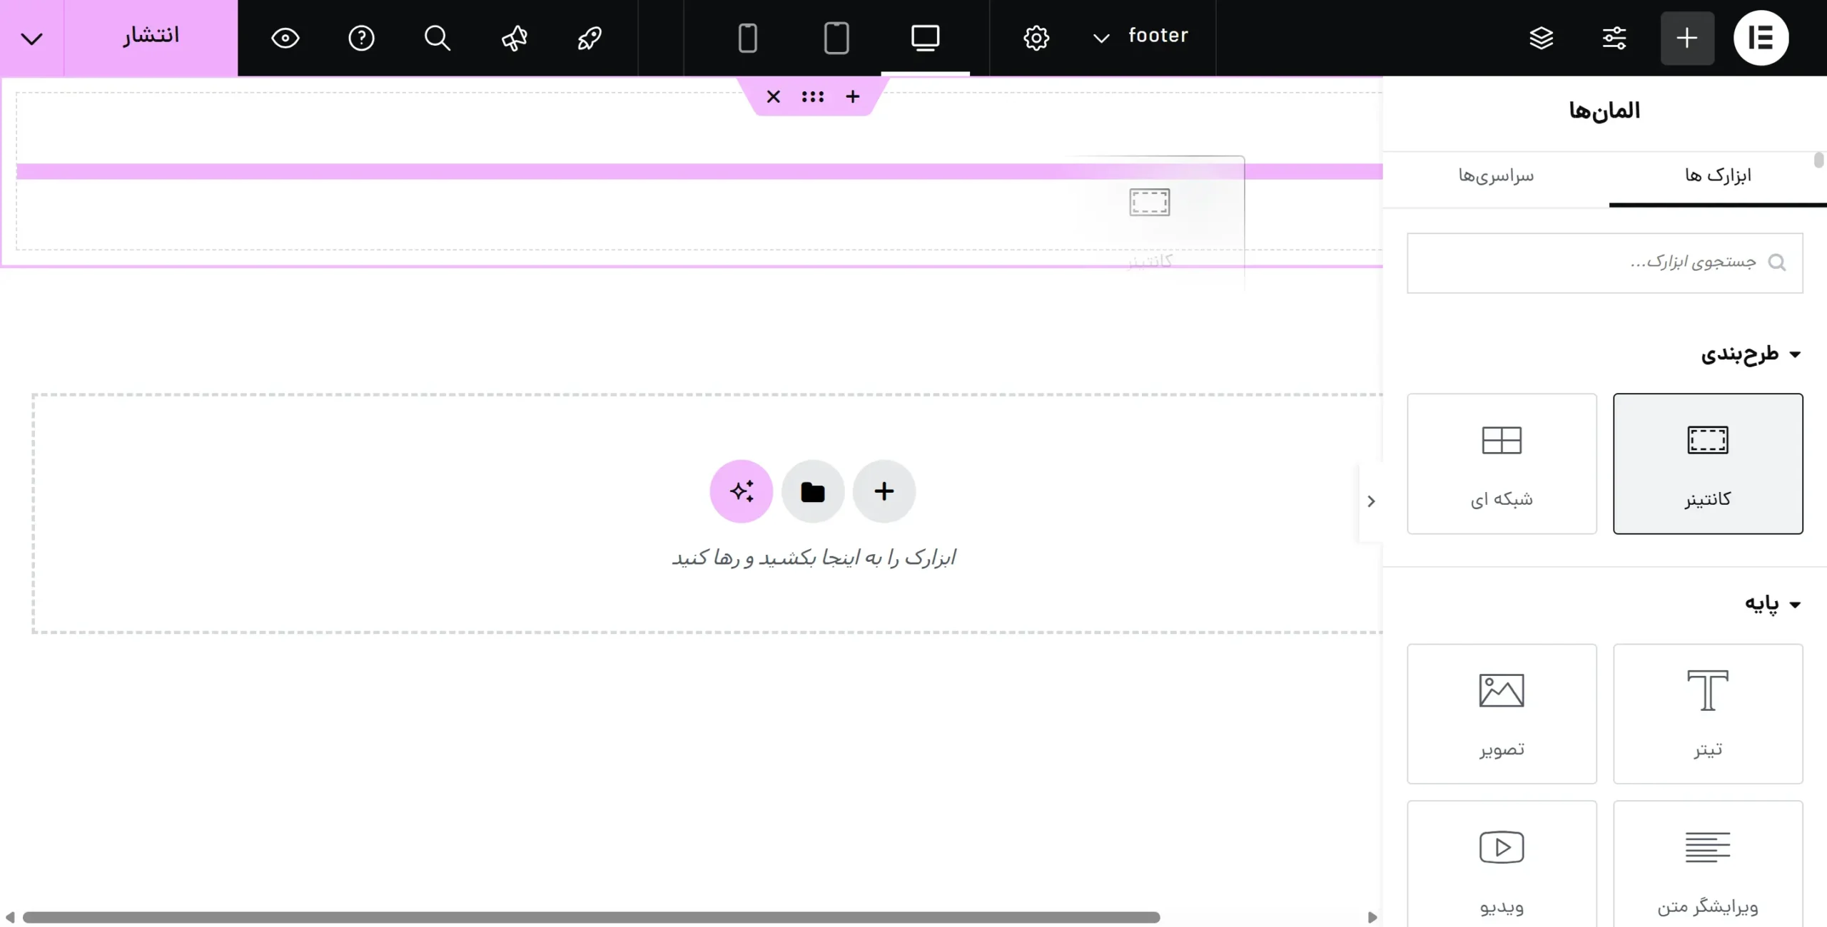Add container via handle plus icon
This screenshot has height=927, width=1827.
(x=853, y=96)
